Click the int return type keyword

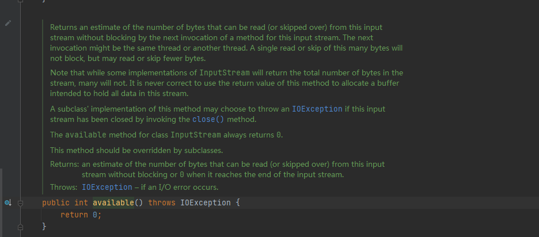pyautogui.click(x=81, y=202)
